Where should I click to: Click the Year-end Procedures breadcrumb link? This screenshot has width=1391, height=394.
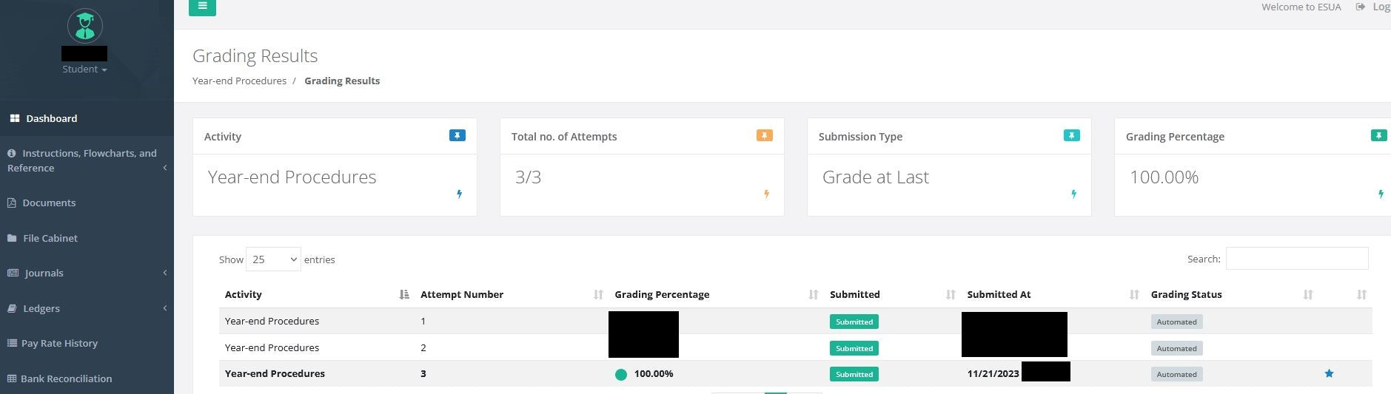click(x=239, y=81)
